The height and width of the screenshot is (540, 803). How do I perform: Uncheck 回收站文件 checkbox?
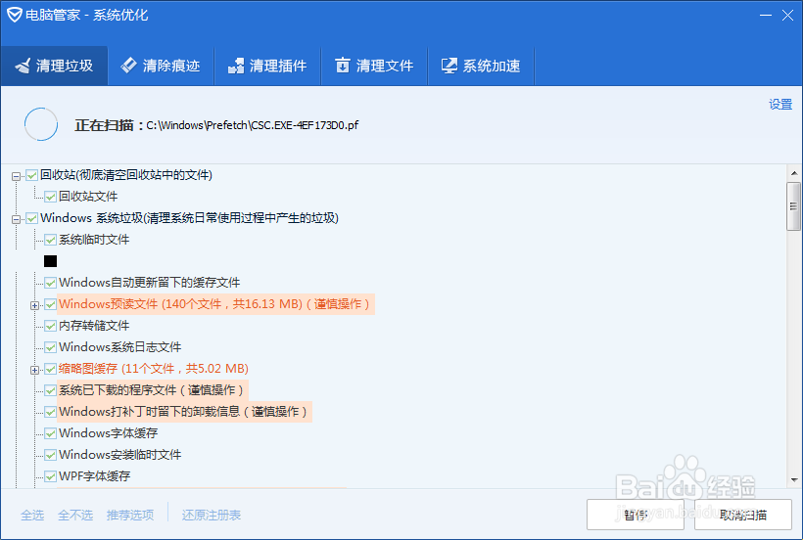pyautogui.click(x=50, y=197)
